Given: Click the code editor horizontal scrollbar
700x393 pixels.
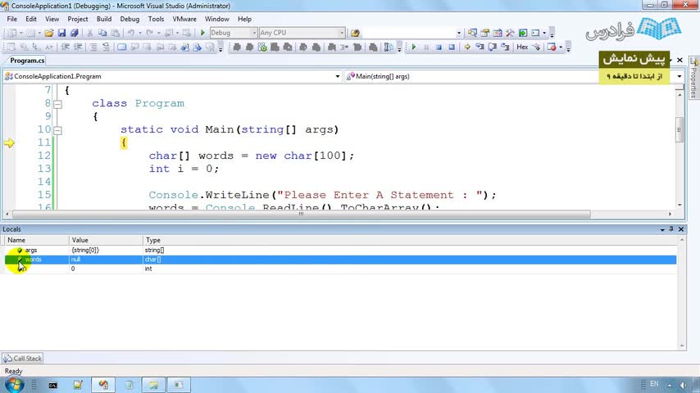Looking at the screenshot, I should pos(302,215).
